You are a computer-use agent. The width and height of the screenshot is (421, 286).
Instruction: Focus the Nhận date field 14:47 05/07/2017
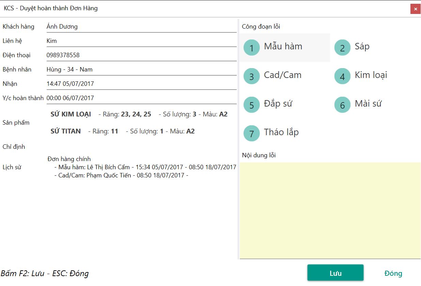point(141,84)
